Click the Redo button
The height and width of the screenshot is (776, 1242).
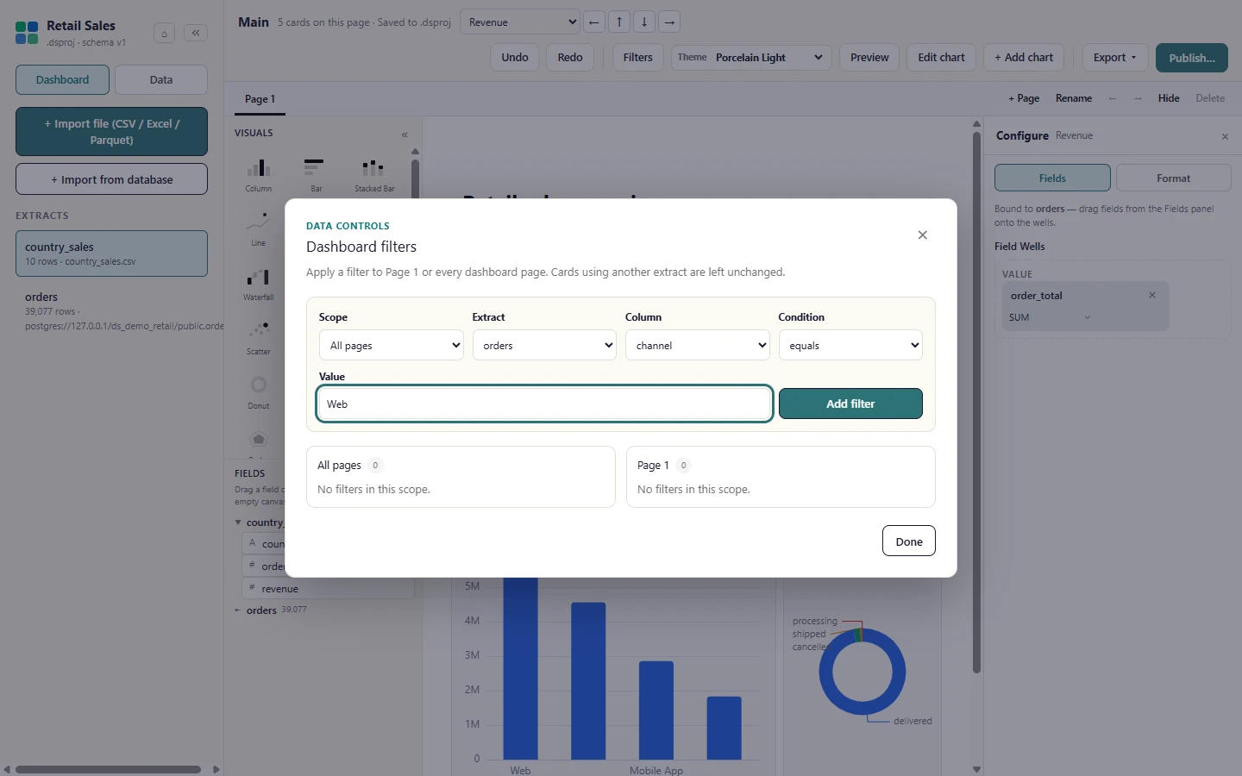coord(570,58)
